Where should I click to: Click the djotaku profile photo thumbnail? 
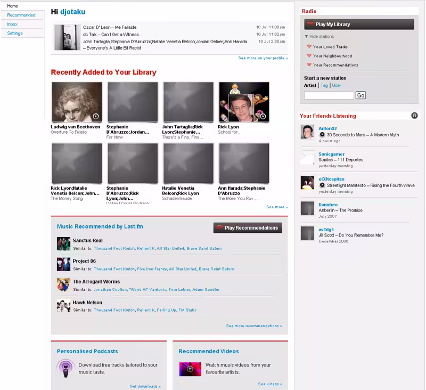(x=67, y=37)
